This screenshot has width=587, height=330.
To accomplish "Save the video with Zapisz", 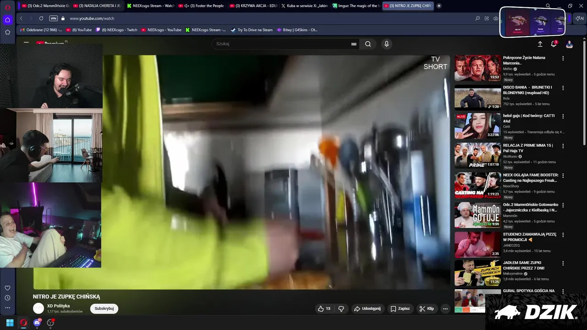I will pyautogui.click(x=400, y=308).
